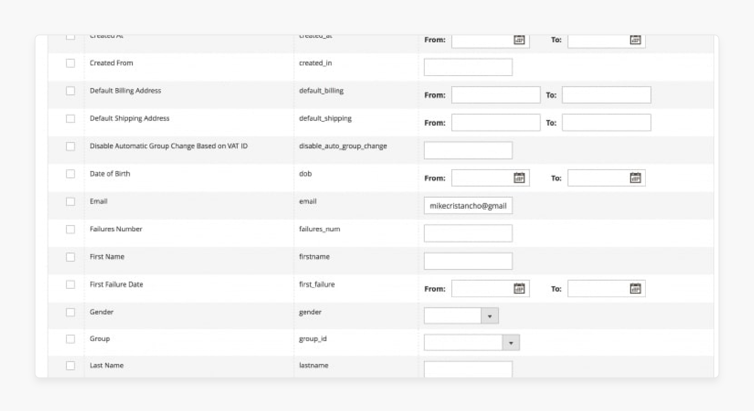Screen dimensions: 754x411
Task: Tick the Email attribute checkbox
Action: click(70, 202)
